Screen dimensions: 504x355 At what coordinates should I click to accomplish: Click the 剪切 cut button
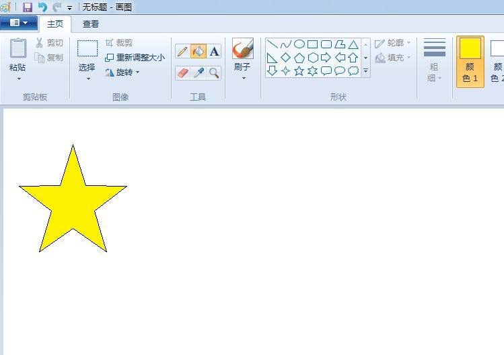[50, 43]
